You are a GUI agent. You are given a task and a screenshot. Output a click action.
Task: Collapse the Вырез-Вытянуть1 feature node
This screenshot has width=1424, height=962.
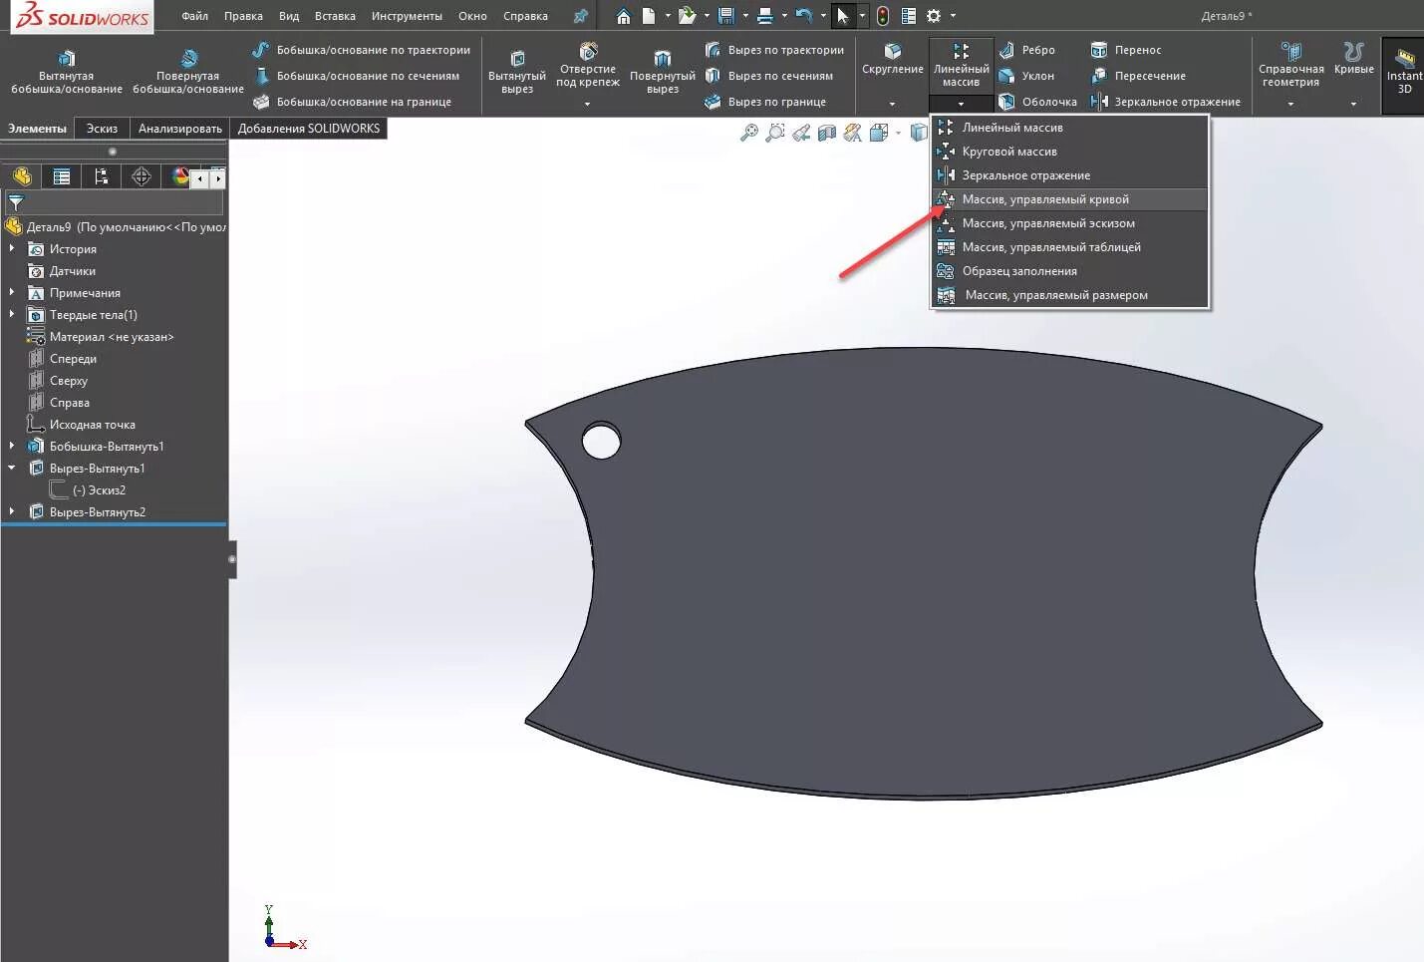[12, 468]
